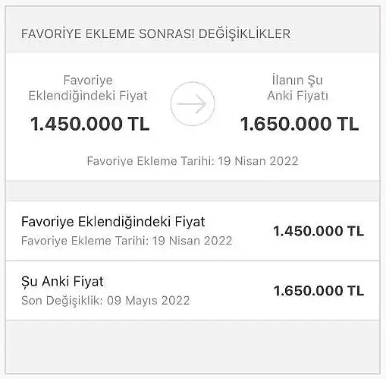The width and height of the screenshot is (386, 379).
Task: Click the 1.650.000 TL large current price
Action: pos(300,124)
